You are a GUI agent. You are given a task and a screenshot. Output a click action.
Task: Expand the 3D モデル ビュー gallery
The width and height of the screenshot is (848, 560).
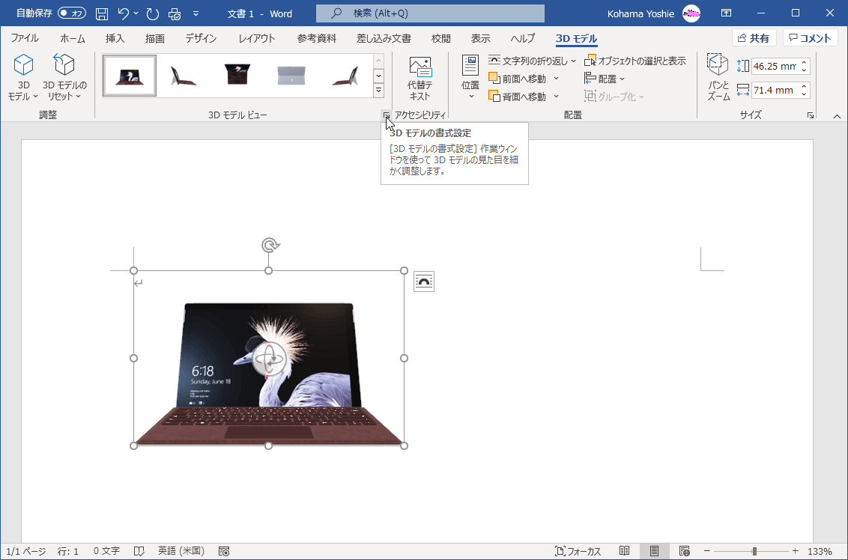click(379, 88)
